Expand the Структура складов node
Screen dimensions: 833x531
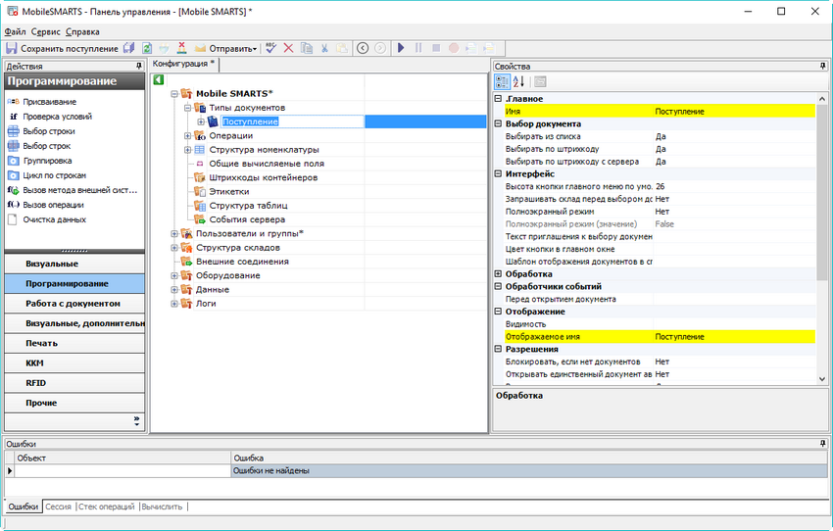coord(174,248)
